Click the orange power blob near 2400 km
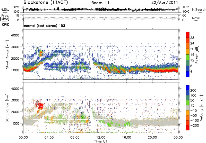206x143 pixels. click(x=41, y=53)
